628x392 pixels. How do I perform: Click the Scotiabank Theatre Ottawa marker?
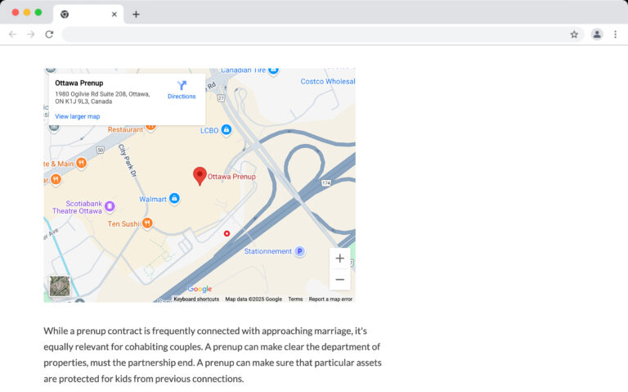click(110, 206)
